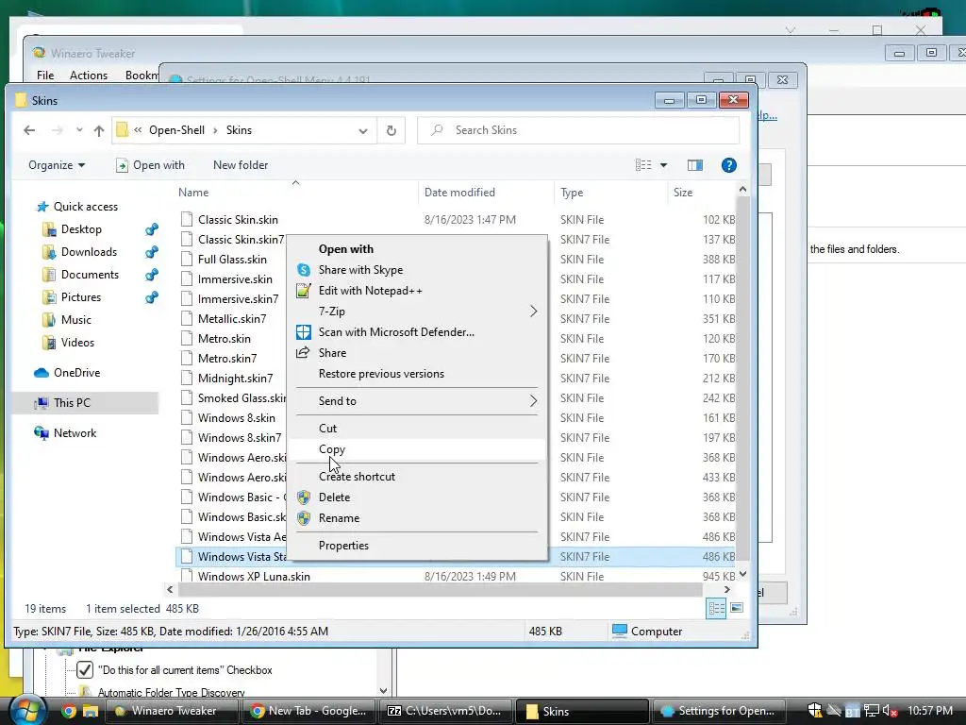This screenshot has width=966, height=725.
Task: Click New folder button
Action: [x=241, y=165]
